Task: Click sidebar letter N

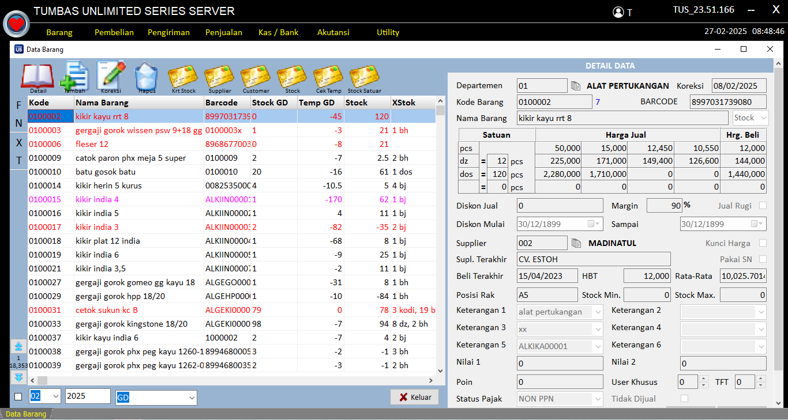Action: [x=18, y=123]
